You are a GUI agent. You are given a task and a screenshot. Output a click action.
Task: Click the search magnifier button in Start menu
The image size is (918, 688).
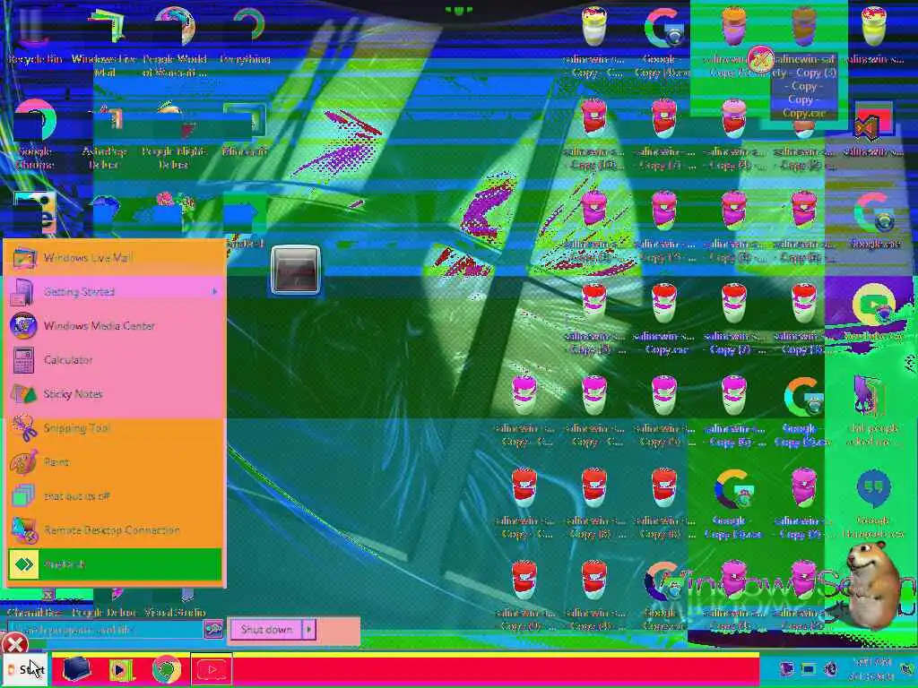(213, 630)
